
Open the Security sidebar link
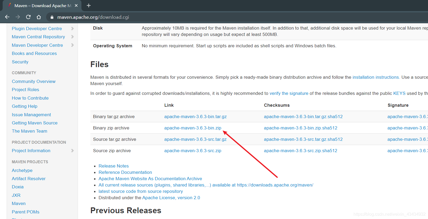(20, 62)
